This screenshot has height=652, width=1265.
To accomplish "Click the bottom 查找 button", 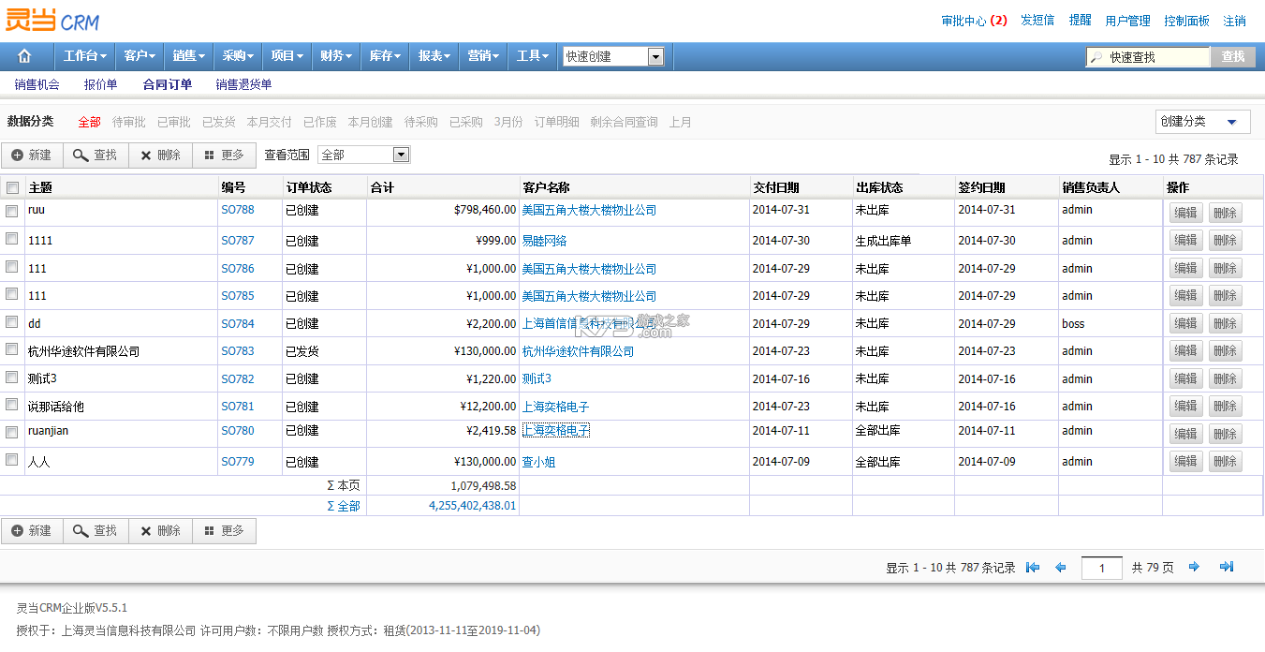I will [96, 531].
